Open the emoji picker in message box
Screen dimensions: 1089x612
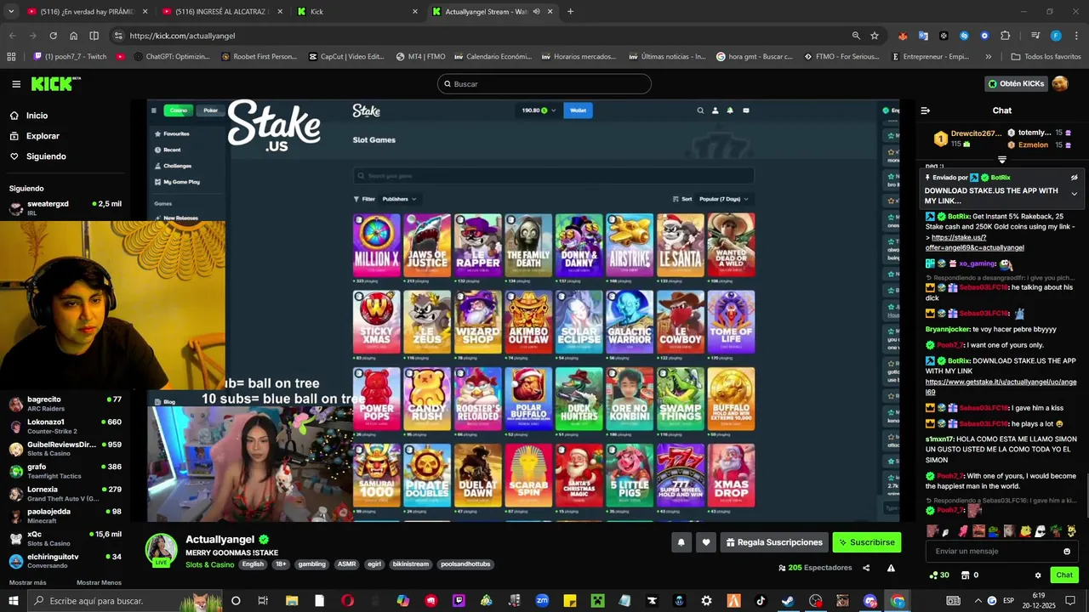pos(1067,551)
